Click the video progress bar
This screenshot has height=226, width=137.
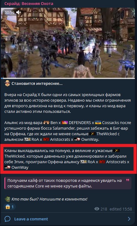[x=68, y=78]
